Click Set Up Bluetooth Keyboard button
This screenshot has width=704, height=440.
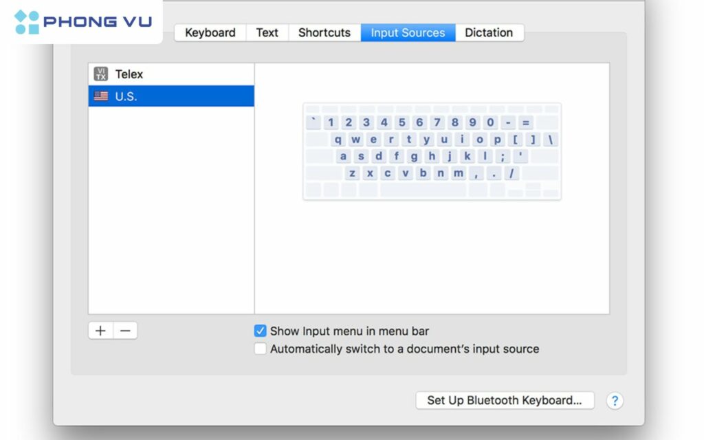pos(505,400)
